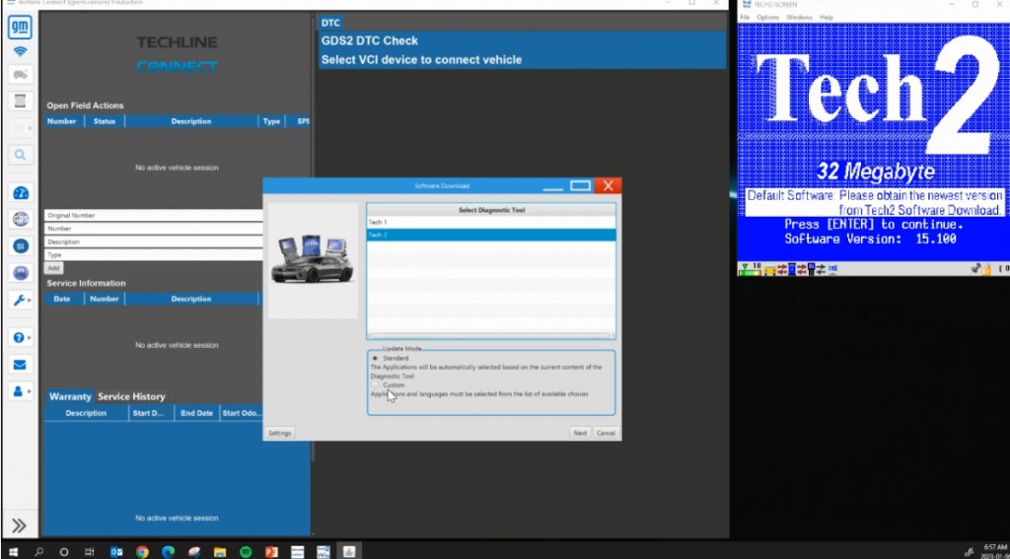1010x559 pixels.
Task: Click the vehicle truck icon in sidebar
Action: [x=20, y=75]
